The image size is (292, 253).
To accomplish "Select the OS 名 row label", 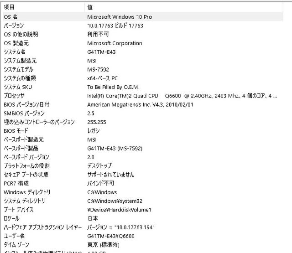I will [x=11, y=17].
